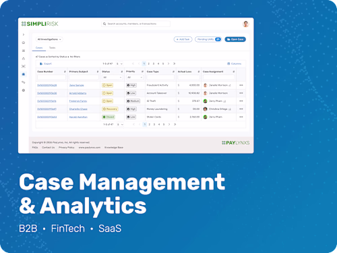Open the Status filter dropdown
This screenshot has height=253, width=337.
pos(112,78)
